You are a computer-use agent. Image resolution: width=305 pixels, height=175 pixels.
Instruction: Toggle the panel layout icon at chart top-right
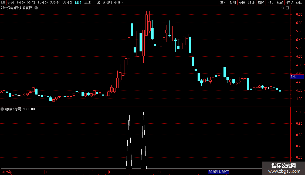[288, 8]
